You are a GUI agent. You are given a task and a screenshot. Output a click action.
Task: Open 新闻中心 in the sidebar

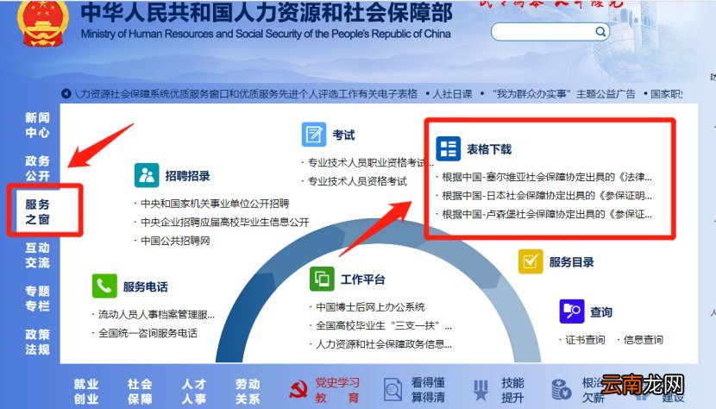tap(37, 125)
